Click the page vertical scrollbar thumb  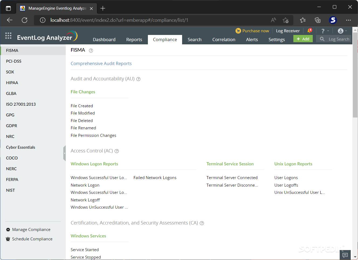pos(355,75)
